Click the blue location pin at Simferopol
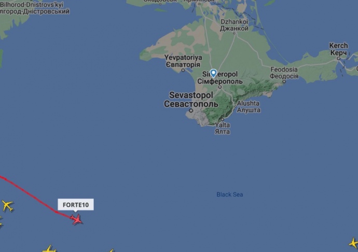358x252 pixels. (213, 74)
